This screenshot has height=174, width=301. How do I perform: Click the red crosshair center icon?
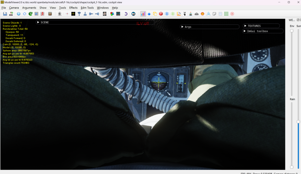[x=67, y=14]
